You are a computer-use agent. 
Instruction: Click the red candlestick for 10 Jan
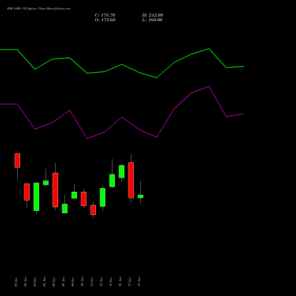tap(83, 199)
